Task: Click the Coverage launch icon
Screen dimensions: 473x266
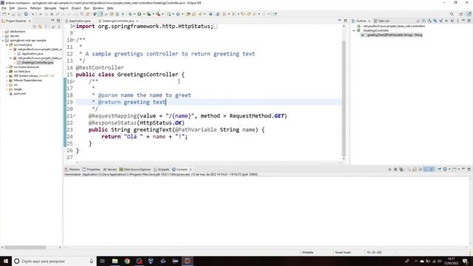Action: tap(149, 14)
